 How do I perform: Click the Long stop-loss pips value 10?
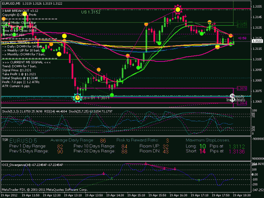[x=203, y=146]
